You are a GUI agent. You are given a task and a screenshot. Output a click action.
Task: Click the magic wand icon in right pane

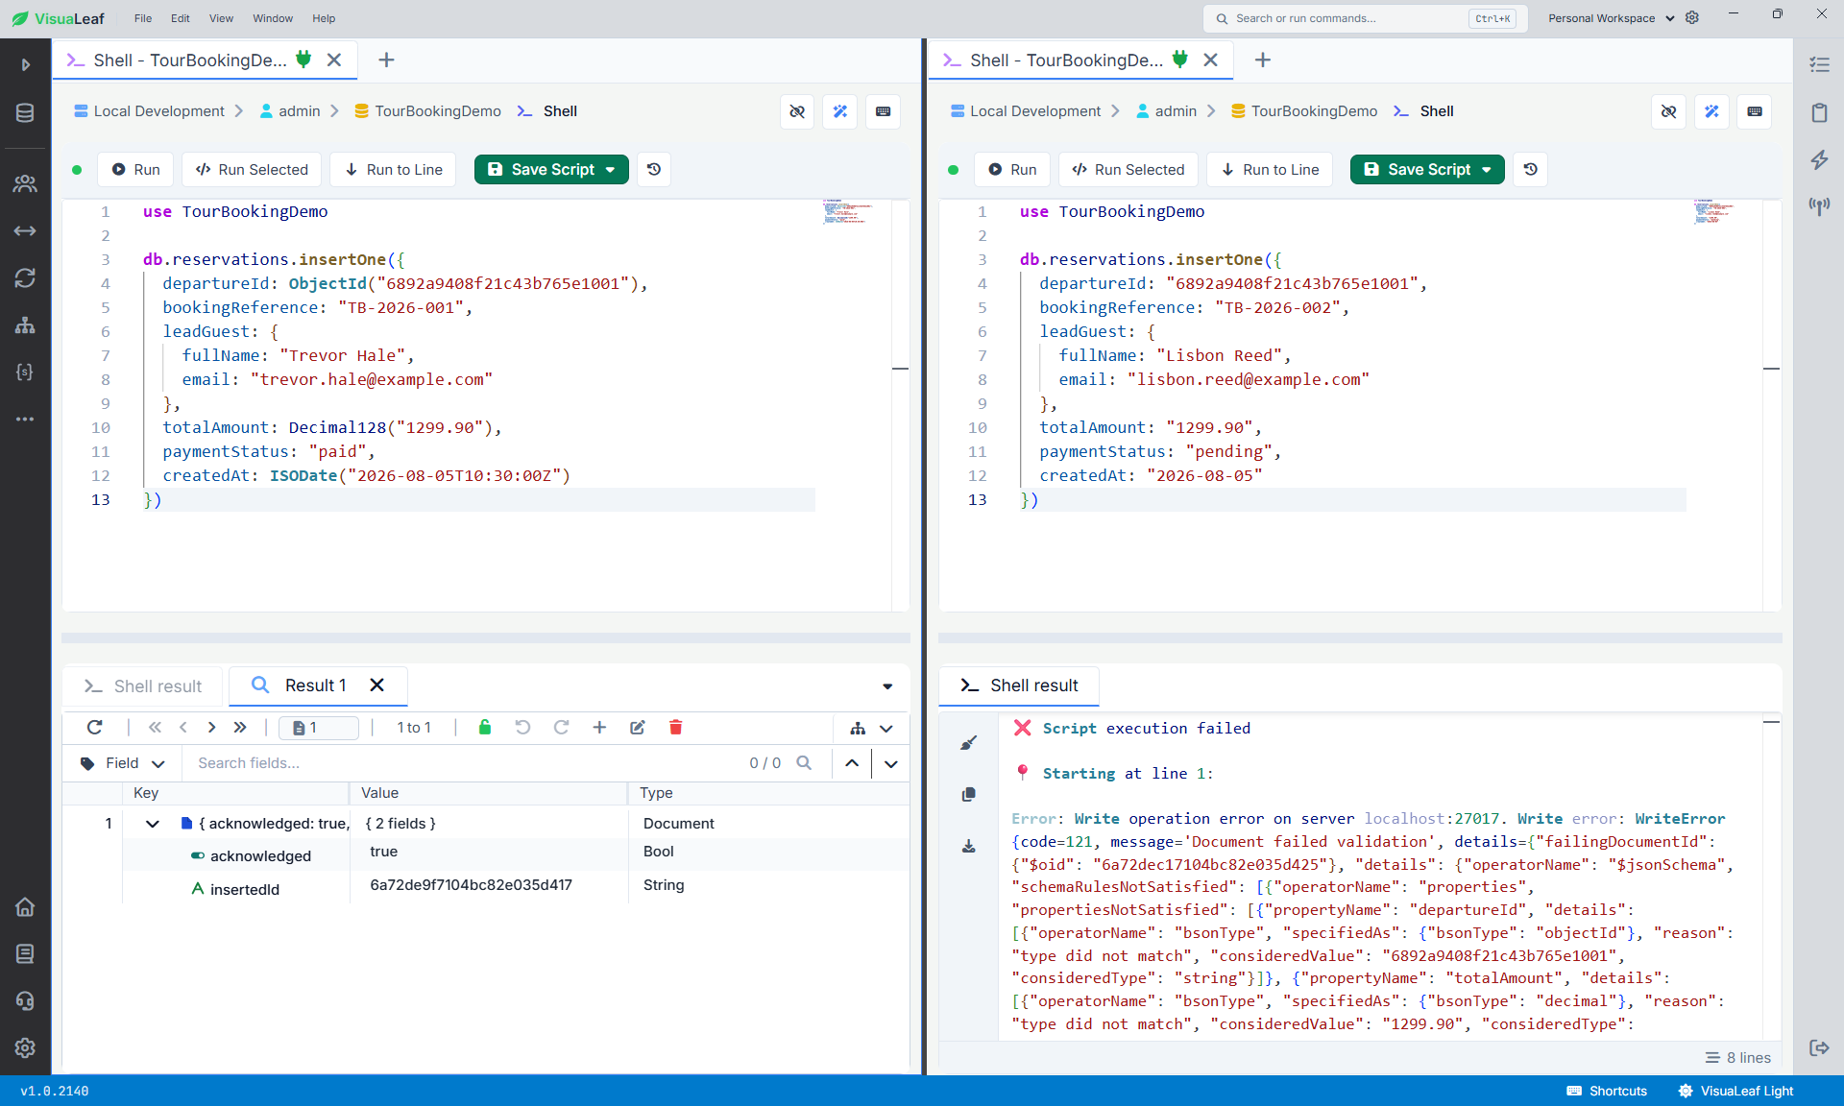coord(1711,111)
